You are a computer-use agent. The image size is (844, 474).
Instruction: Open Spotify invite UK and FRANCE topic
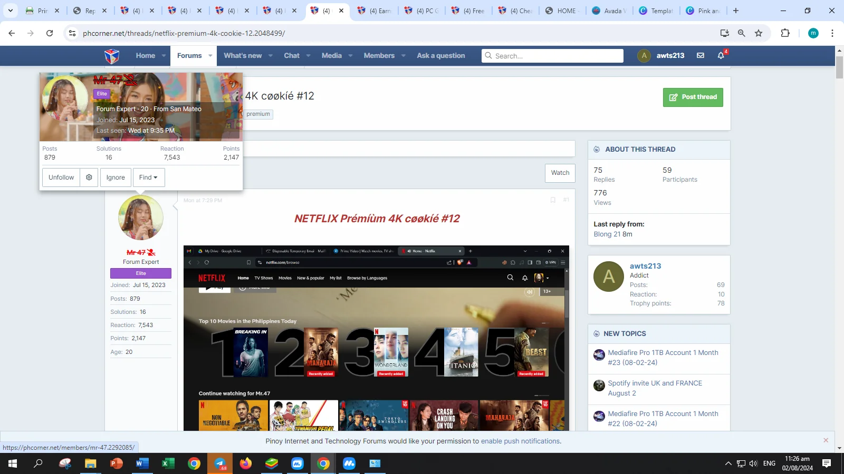click(x=655, y=388)
